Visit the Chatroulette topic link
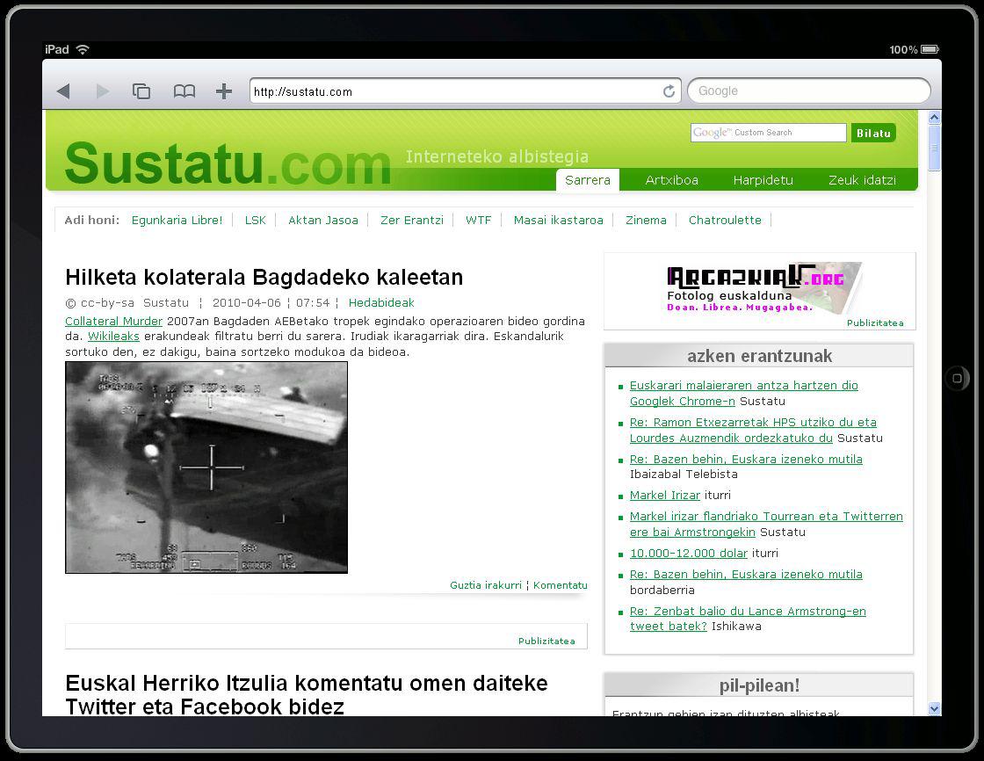This screenshot has height=761, width=984. click(x=725, y=221)
